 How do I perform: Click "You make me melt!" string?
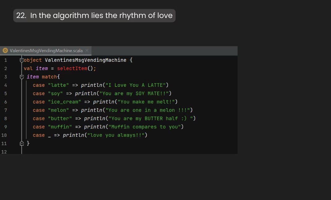tap(146, 102)
